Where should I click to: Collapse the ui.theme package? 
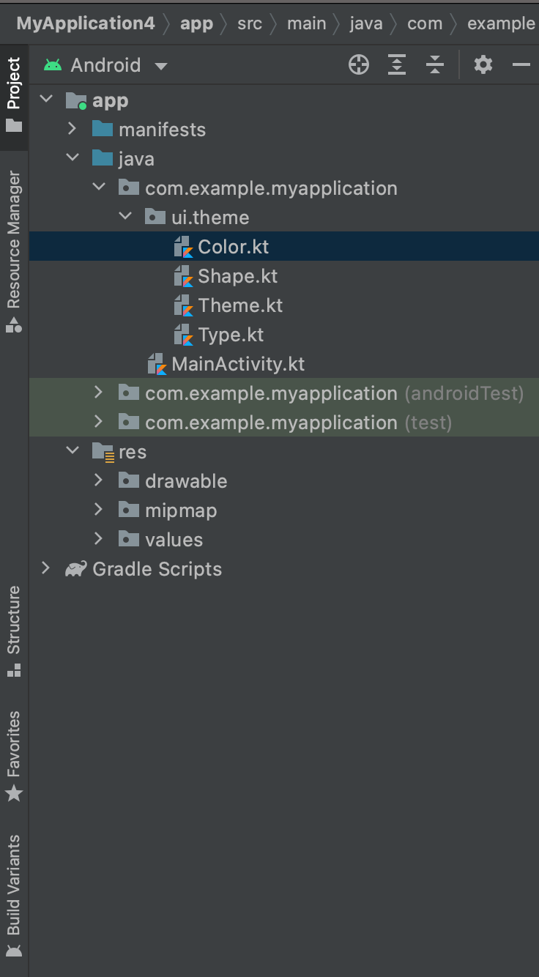tap(125, 218)
